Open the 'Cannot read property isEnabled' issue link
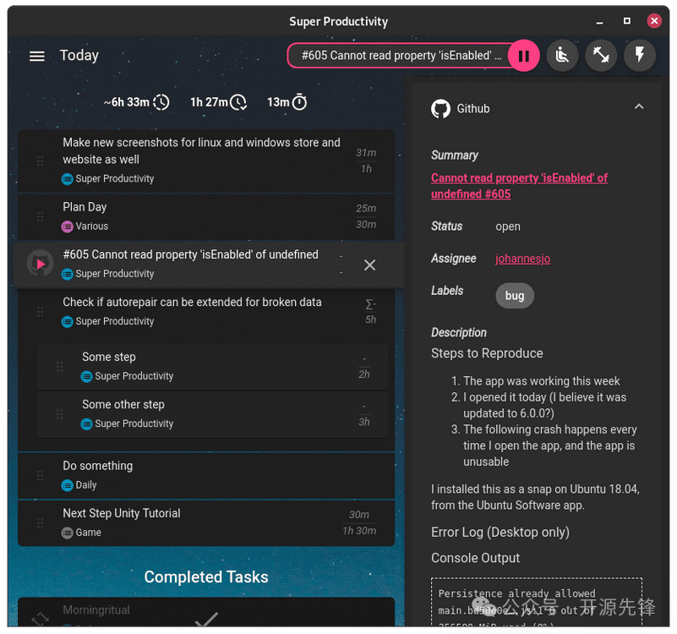The image size is (677, 634). click(x=519, y=186)
